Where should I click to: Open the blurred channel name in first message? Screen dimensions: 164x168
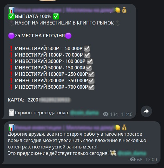[x=64, y=10]
